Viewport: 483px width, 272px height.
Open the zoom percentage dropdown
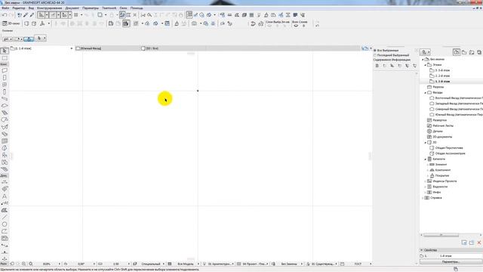click(59, 264)
